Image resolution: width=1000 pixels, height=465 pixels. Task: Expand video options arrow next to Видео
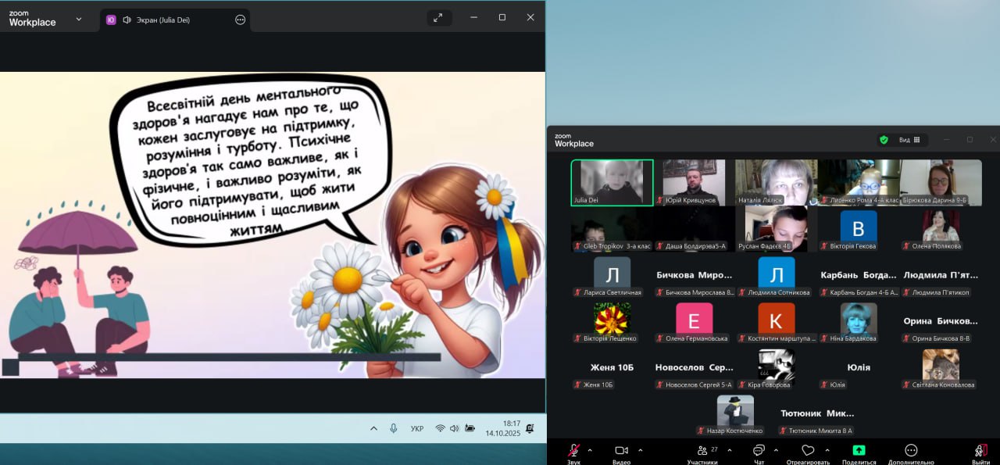point(641,450)
